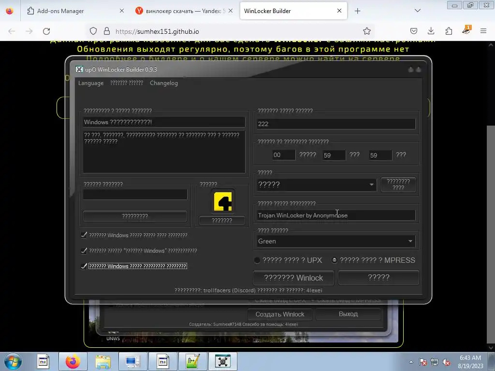Screen dimensions: 495x371
Task: Open the Language menu in builder
Action: pos(91,83)
